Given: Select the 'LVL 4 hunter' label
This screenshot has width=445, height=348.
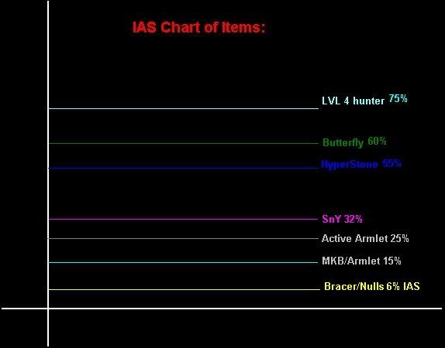Looking at the screenshot, I should pos(353,101).
